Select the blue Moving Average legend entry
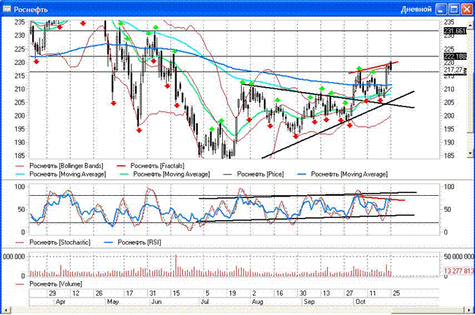The width and height of the screenshot is (475, 315). coord(342,174)
